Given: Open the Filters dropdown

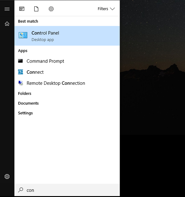Looking at the screenshot, I should pos(106,9).
